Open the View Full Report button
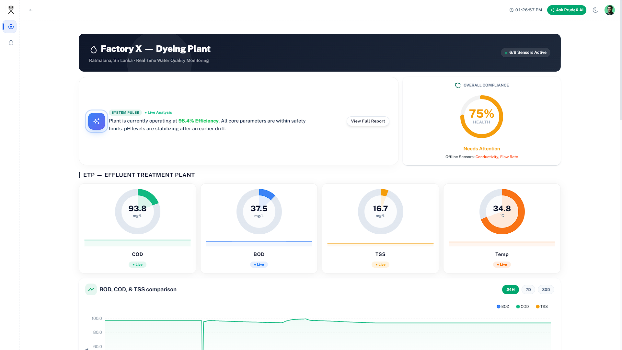 click(x=368, y=121)
